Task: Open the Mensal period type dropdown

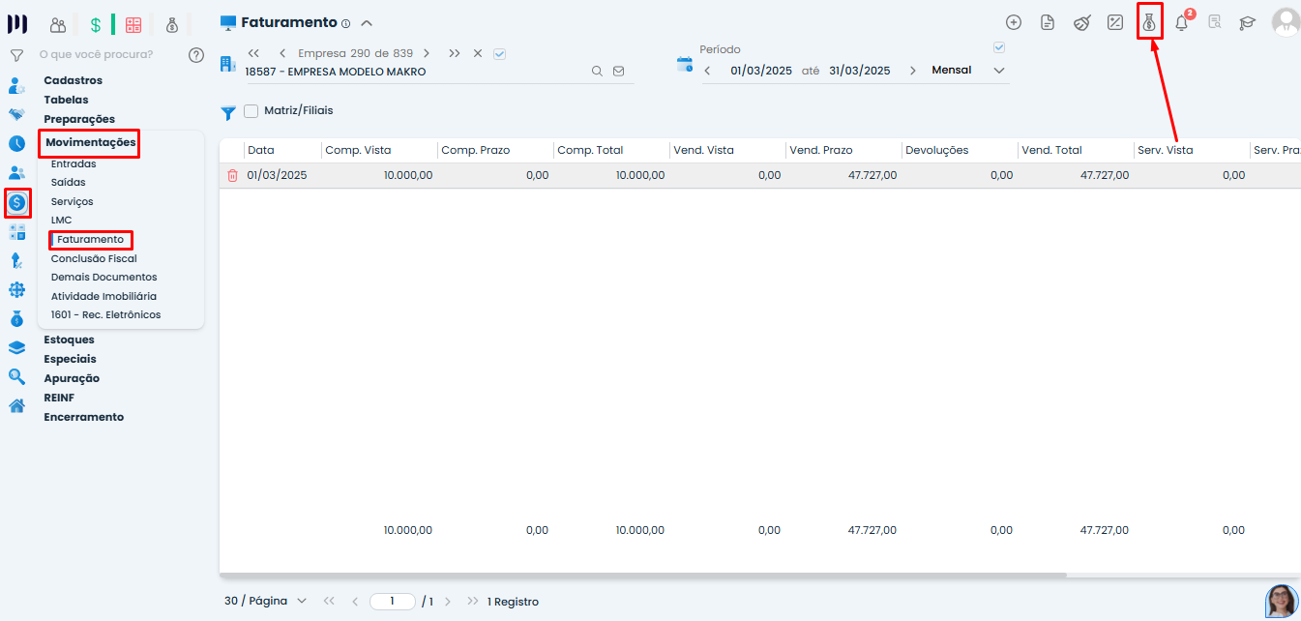Action: coord(968,71)
